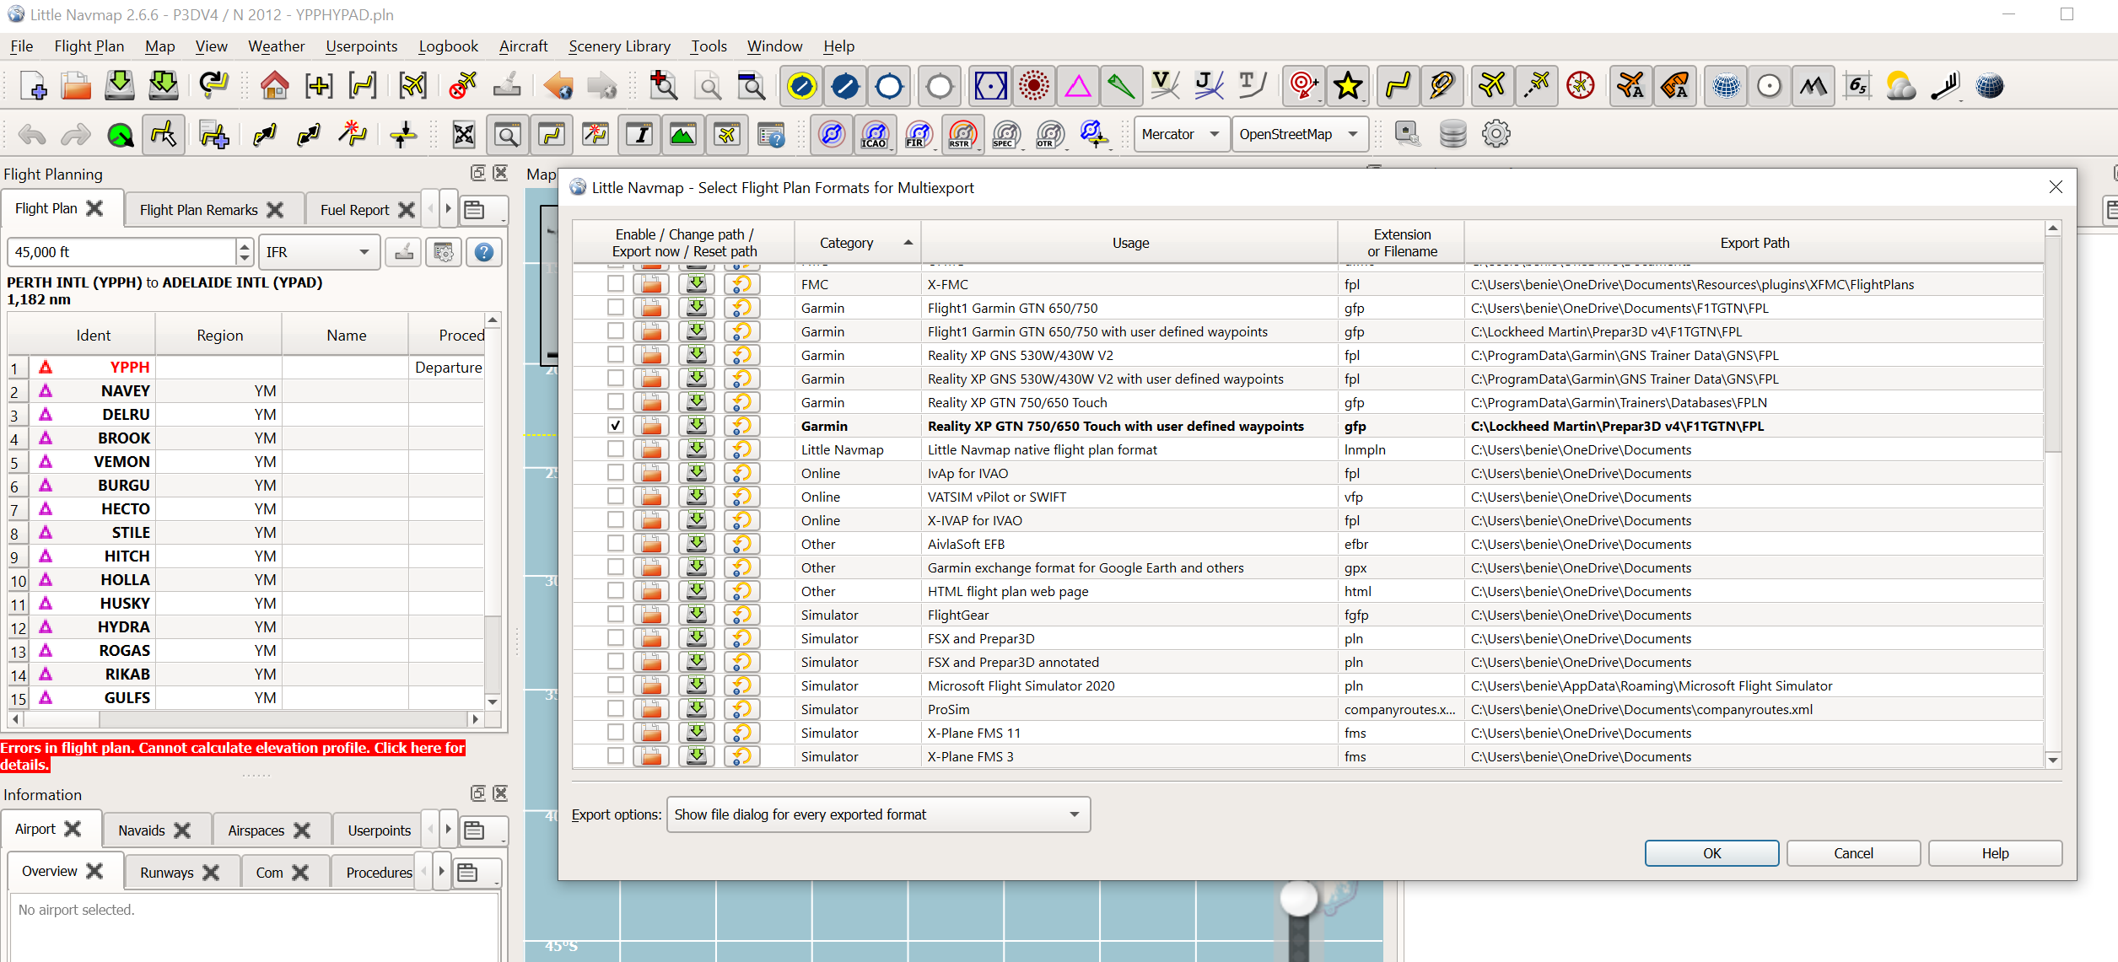Viewport: 2118px width, 962px height.
Task: Click Help in the Multiexport dialog
Action: 1995,853
